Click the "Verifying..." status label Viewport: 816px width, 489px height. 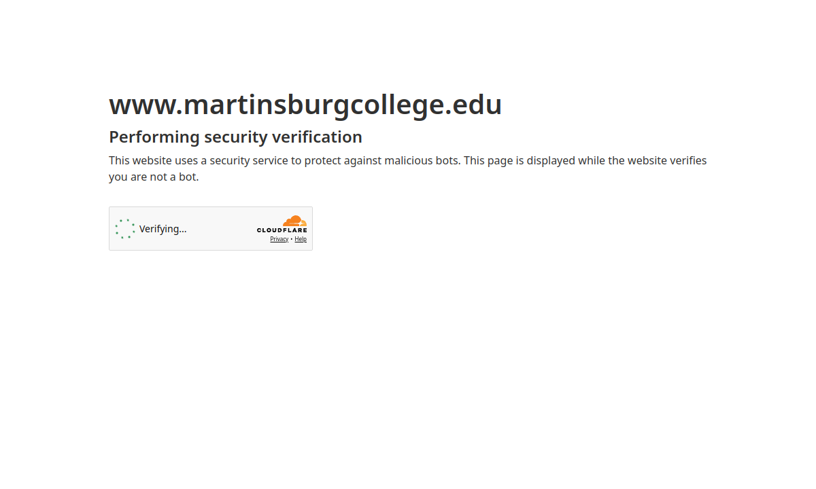163,229
